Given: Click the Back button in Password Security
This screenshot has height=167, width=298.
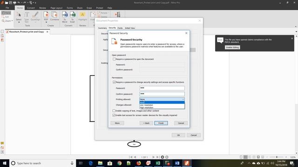Looking at the screenshot, I should tap(146, 123).
